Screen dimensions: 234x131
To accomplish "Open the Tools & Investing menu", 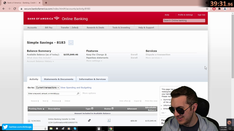I will point(121,28).
